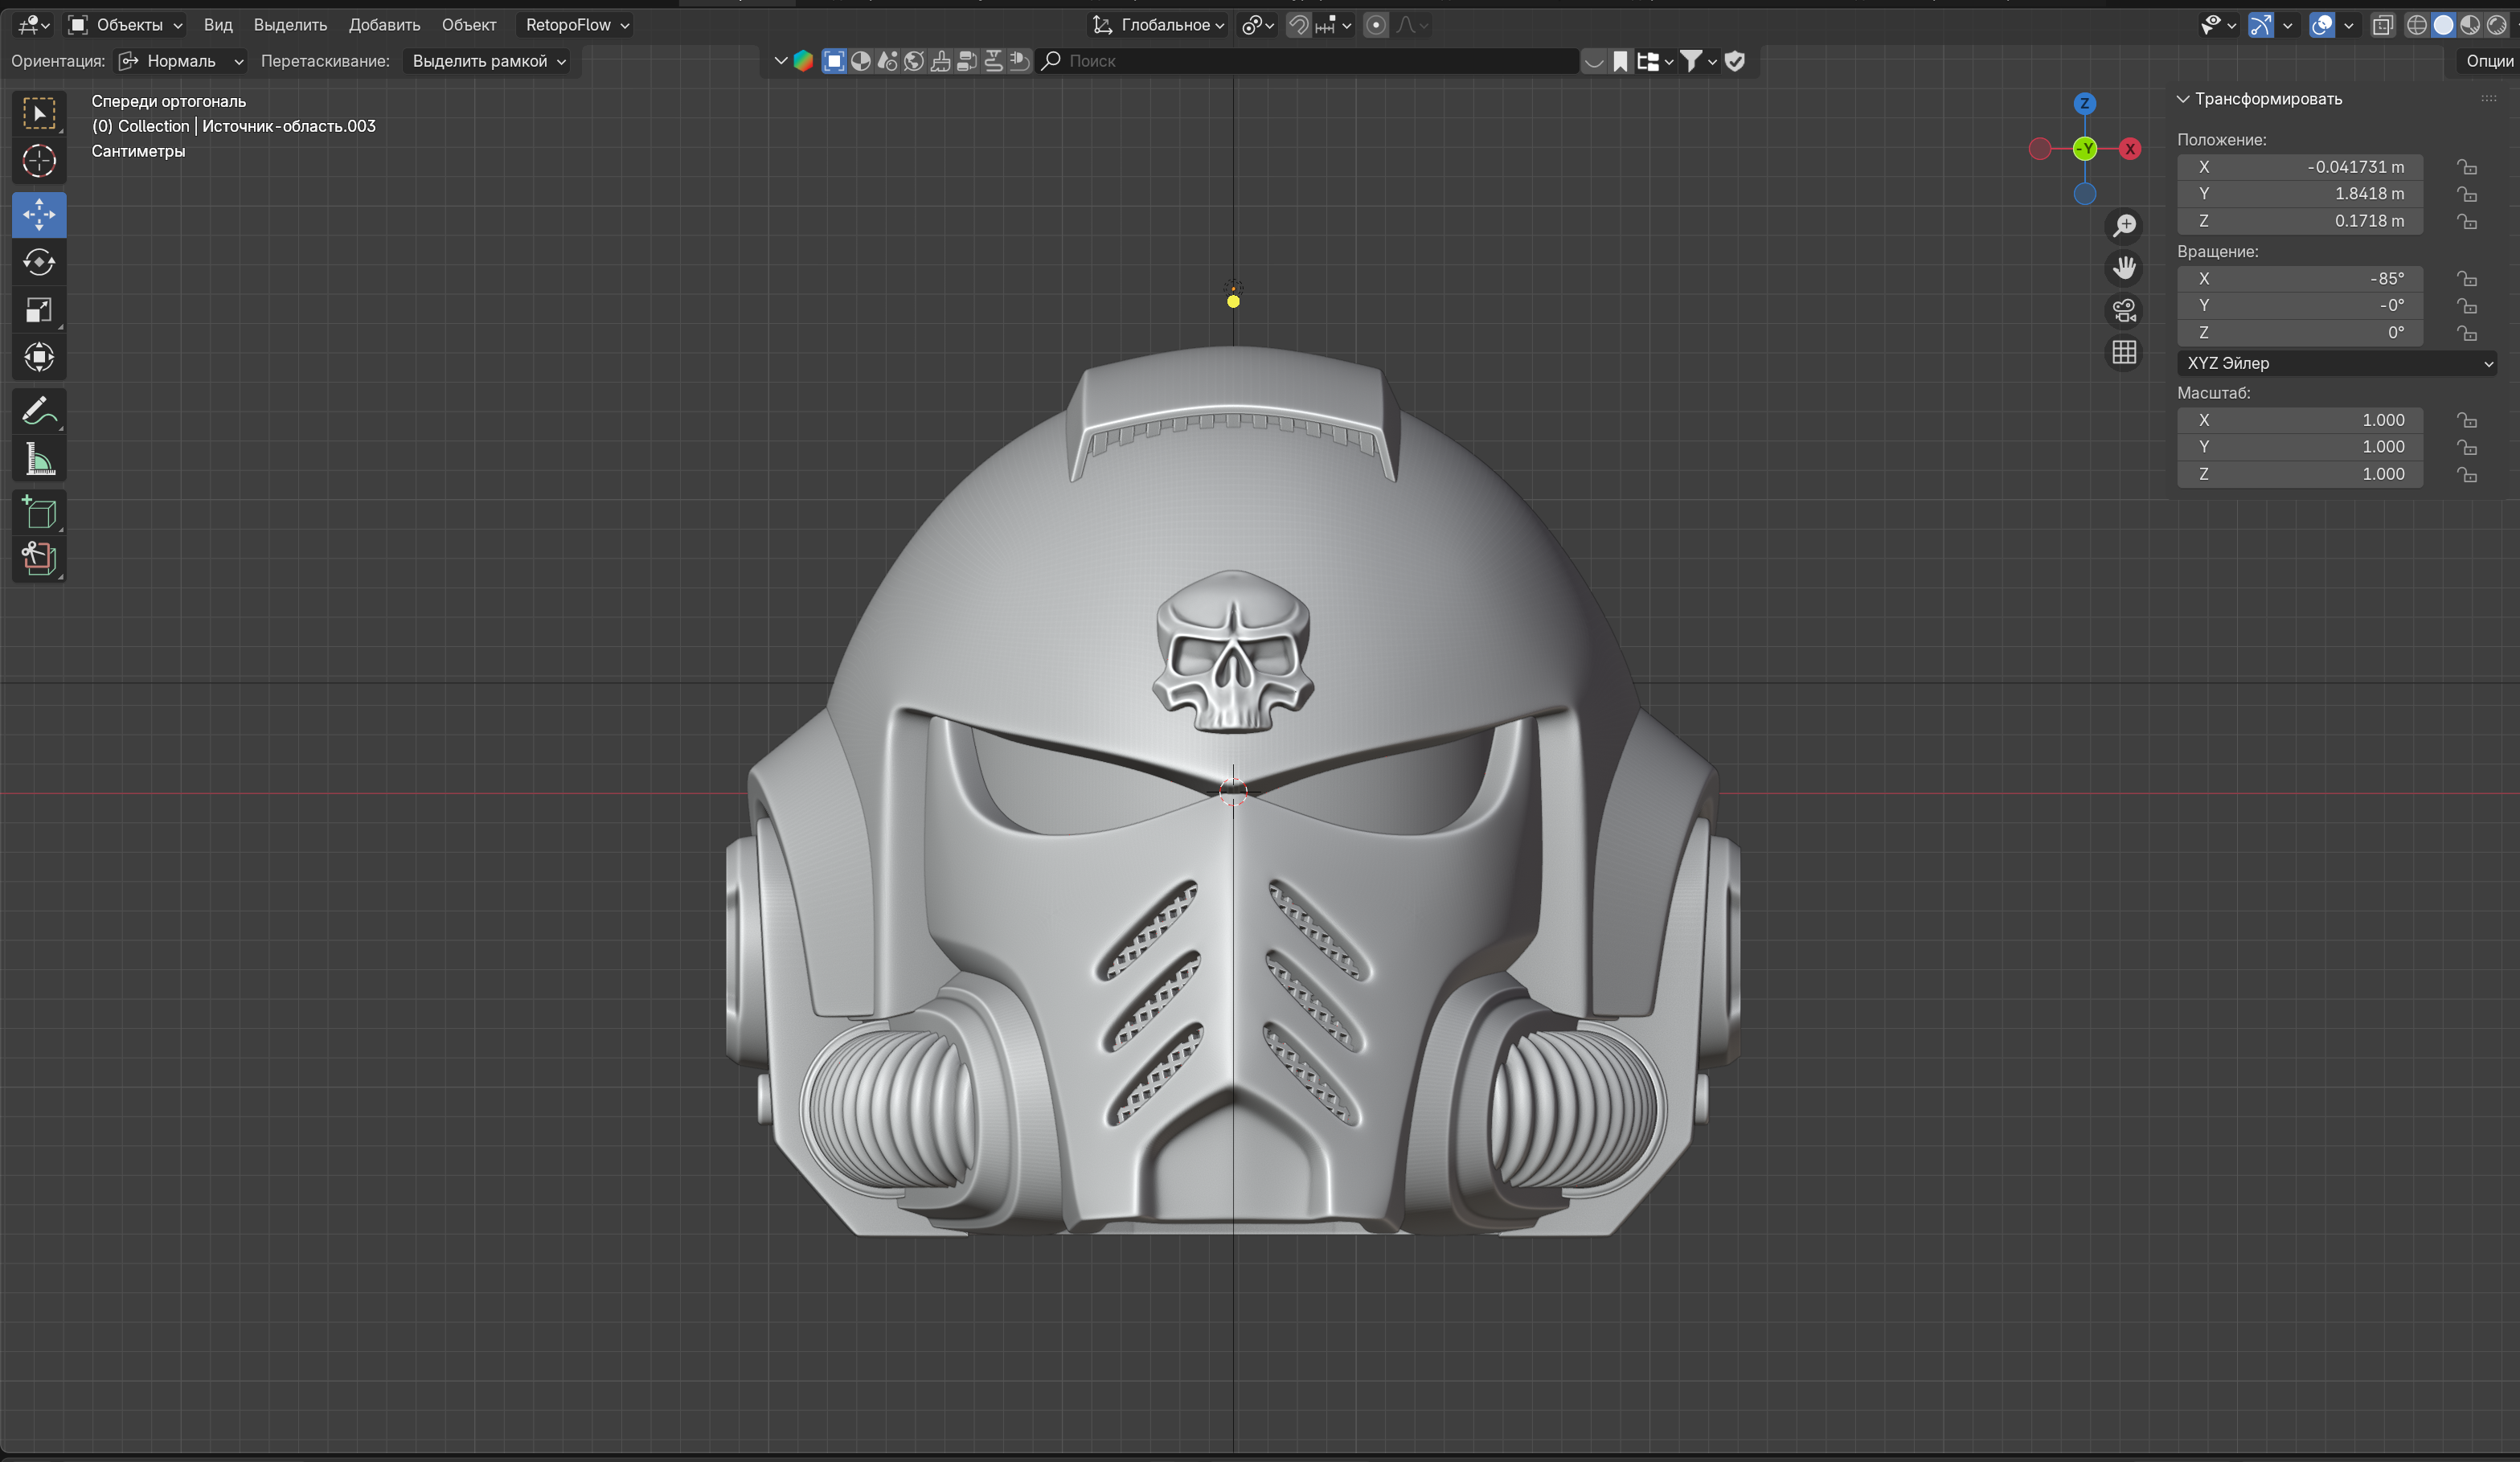The height and width of the screenshot is (1462, 2520).
Task: Toggle the camera view icon
Action: coord(2124,311)
